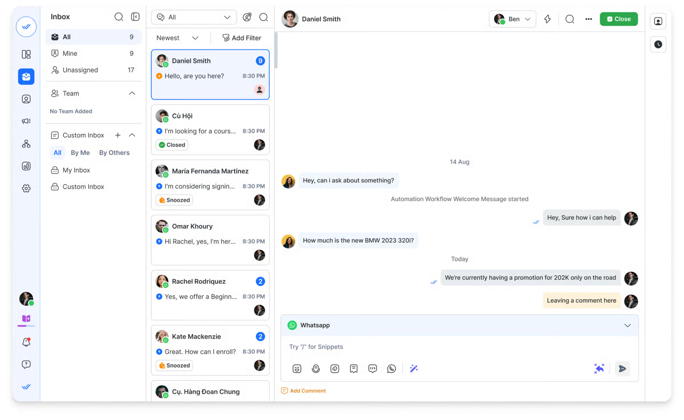Click the lightning bolt shortcuts icon
The image size is (684, 420).
(547, 19)
